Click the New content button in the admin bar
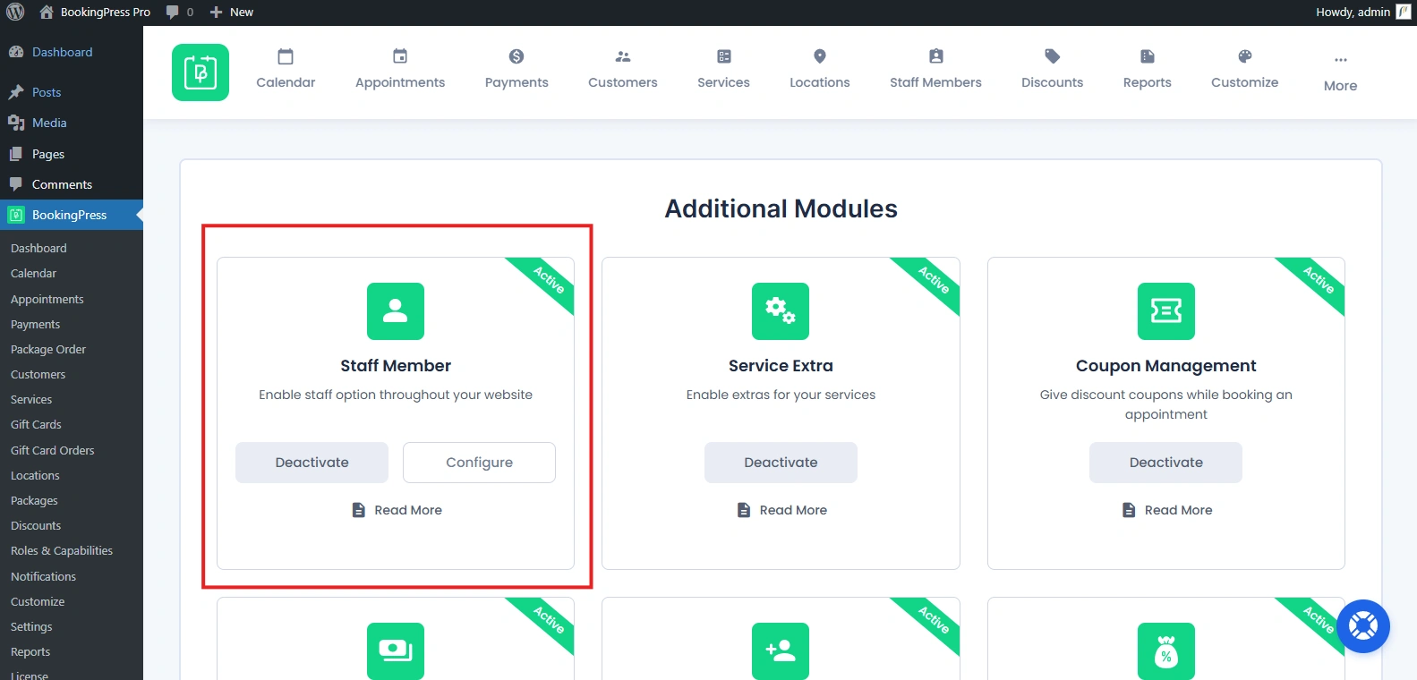Viewport: 1417px width, 680px height. tap(231, 12)
